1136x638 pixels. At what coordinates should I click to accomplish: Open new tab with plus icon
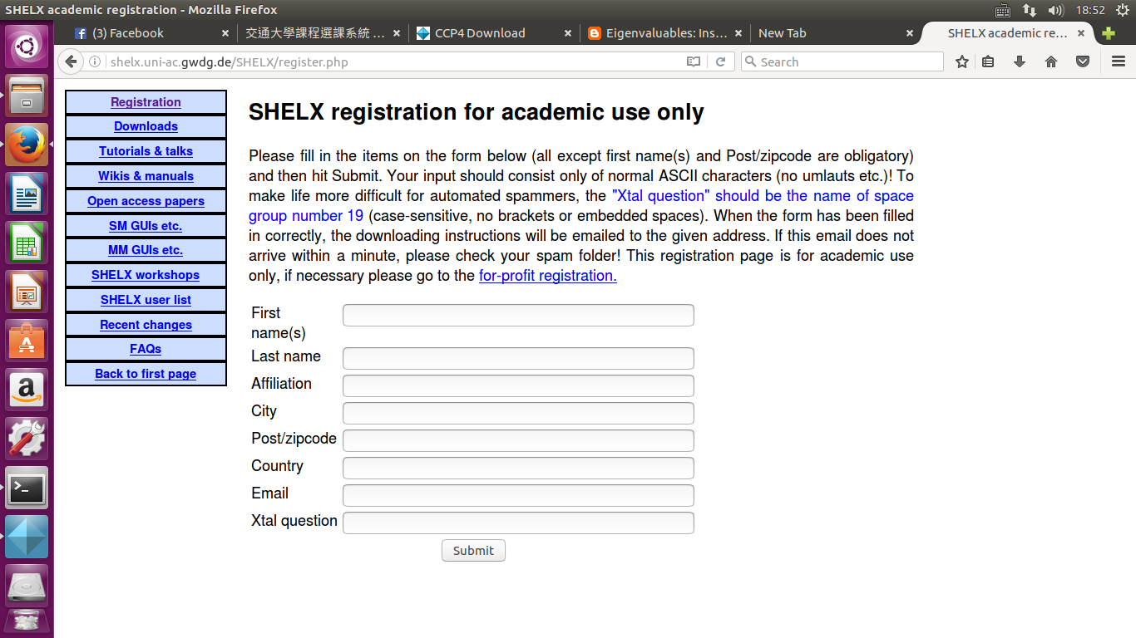1109,33
